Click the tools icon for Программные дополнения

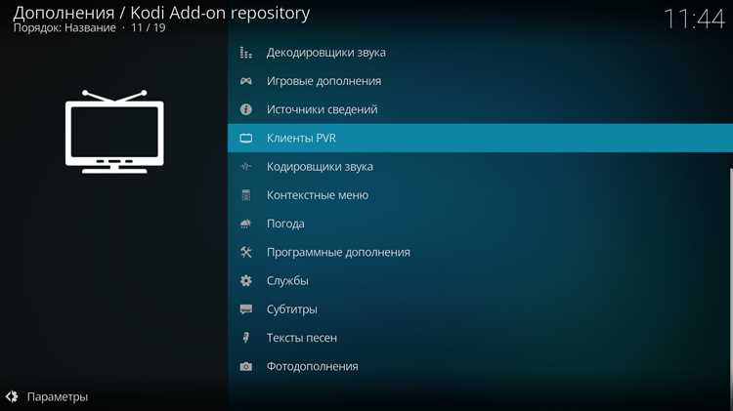click(246, 252)
